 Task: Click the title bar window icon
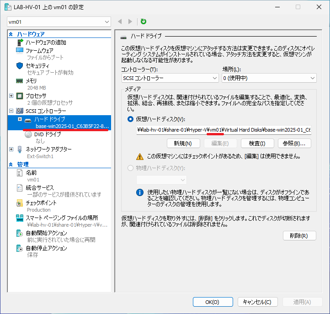coord(8,7)
